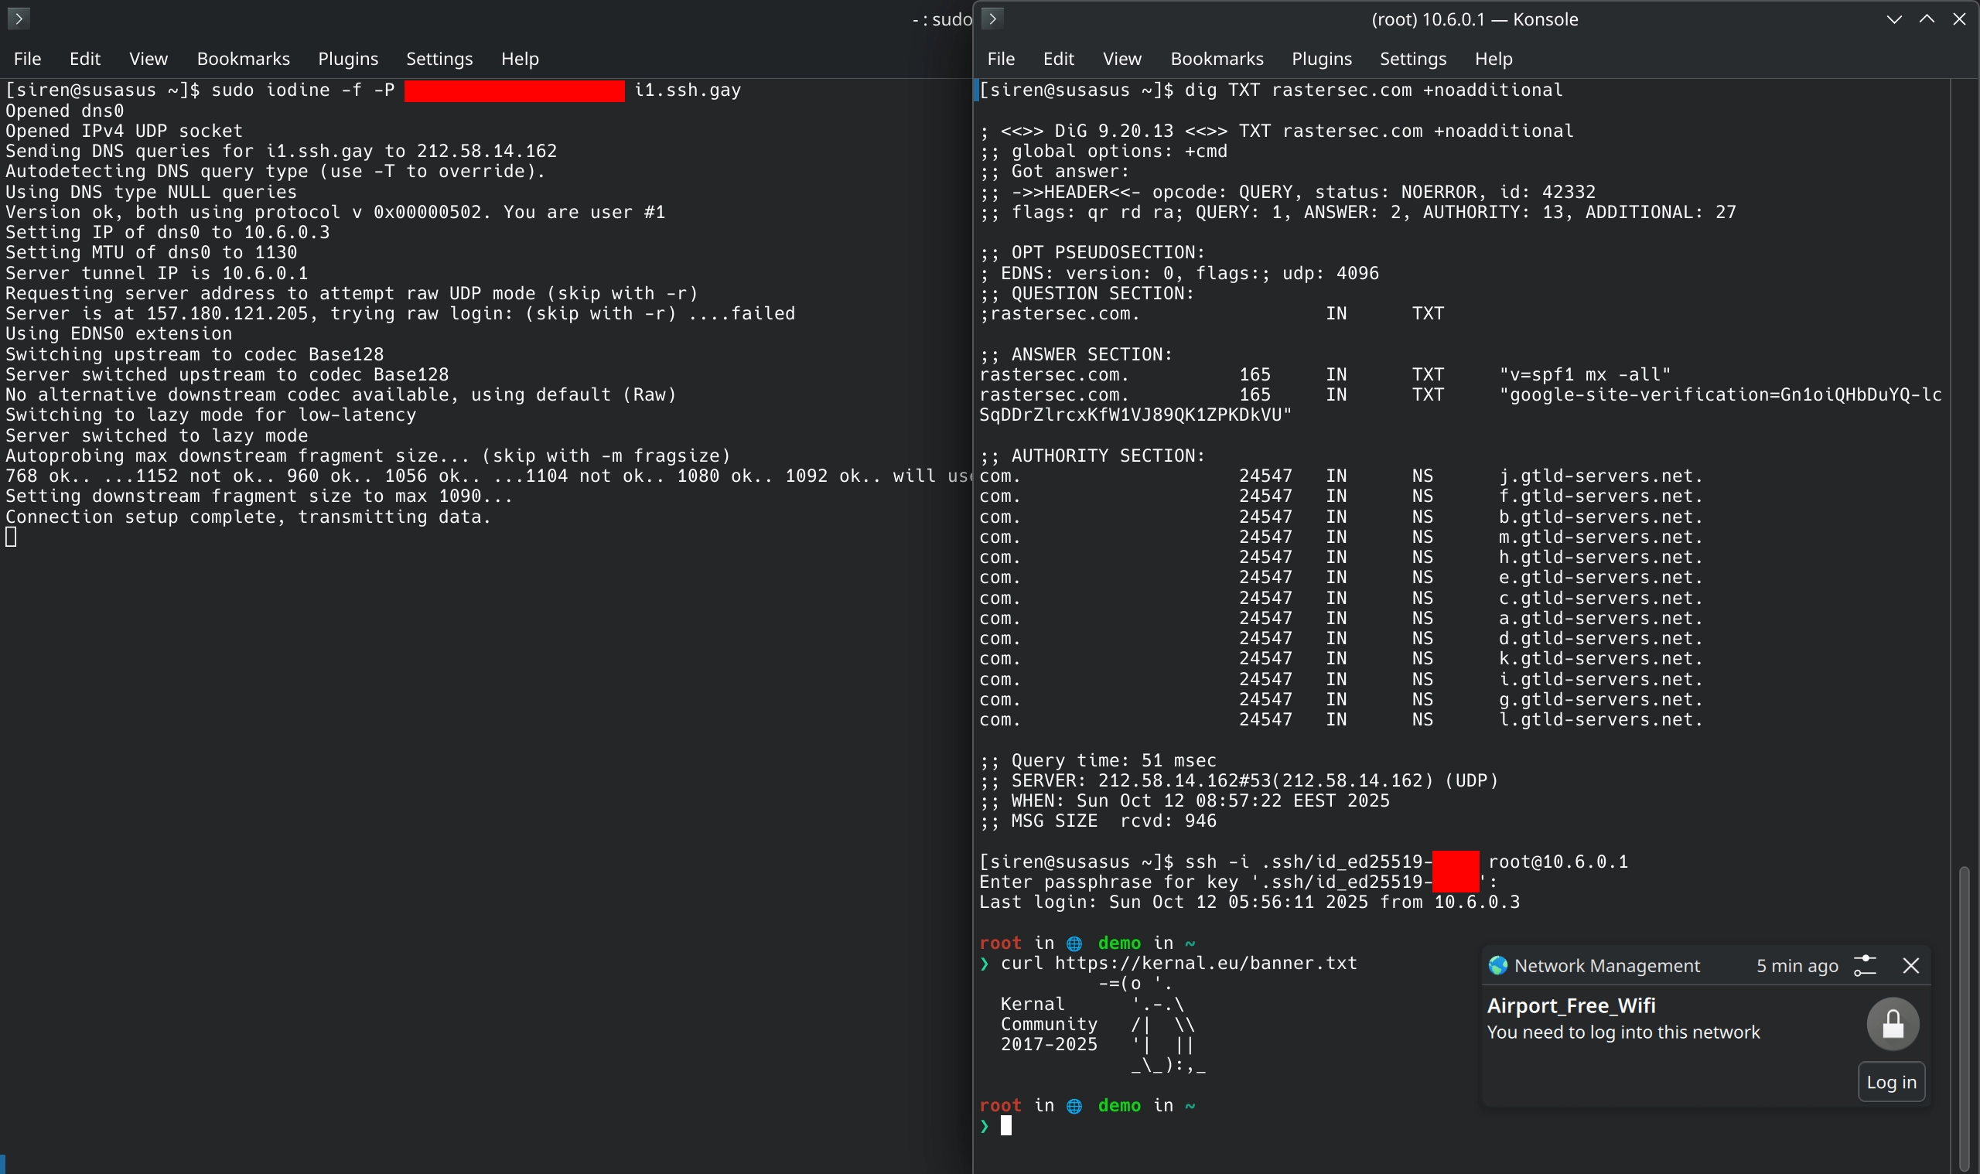1980x1174 pixels.
Task: Open Help menu in left Konsole
Action: pos(519,59)
